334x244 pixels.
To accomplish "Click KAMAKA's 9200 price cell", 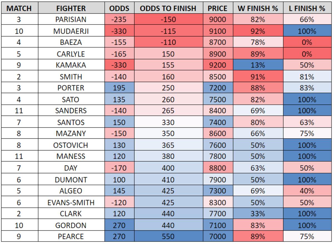I will click(x=217, y=65).
